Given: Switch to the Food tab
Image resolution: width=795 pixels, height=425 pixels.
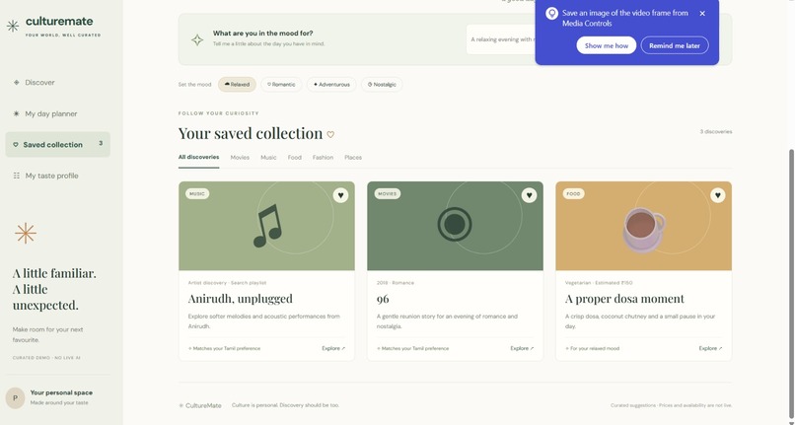Looking at the screenshot, I should (295, 157).
